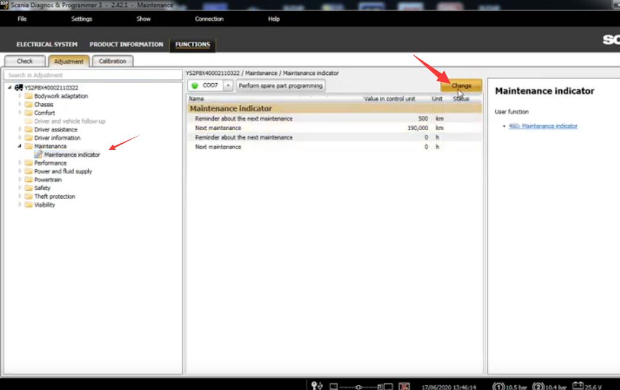The image size is (620, 390).
Task: Collapse the Maintenance folder in tree
Action: (20, 146)
